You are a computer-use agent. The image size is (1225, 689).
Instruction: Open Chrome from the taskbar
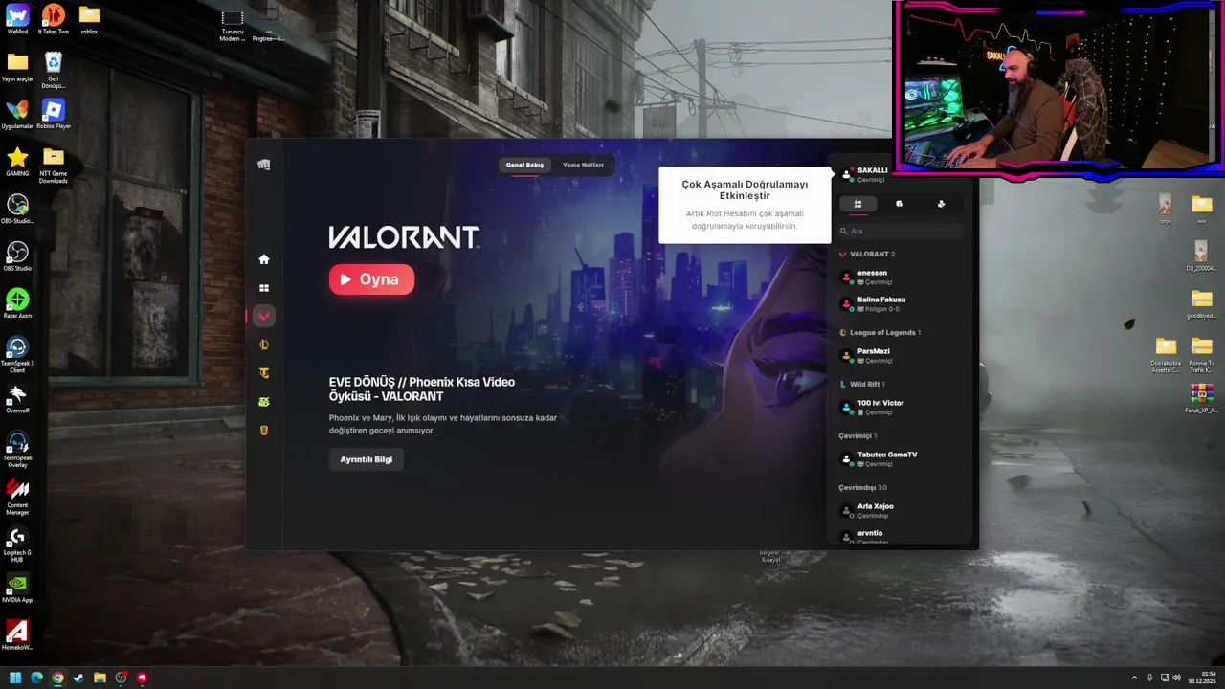click(57, 678)
